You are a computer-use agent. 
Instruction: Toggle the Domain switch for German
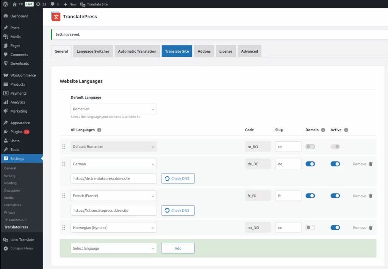(x=310, y=164)
